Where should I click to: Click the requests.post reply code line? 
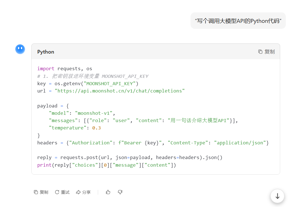coord(130,158)
